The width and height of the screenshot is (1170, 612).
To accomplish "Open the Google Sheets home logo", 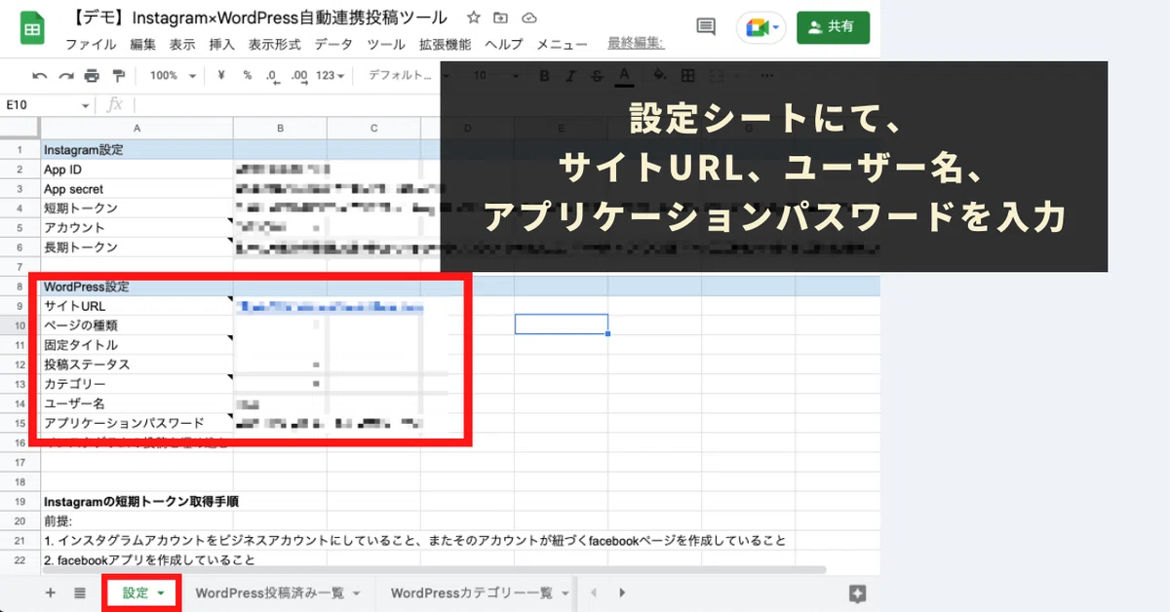I will pyautogui.click(x=32, y=28).
